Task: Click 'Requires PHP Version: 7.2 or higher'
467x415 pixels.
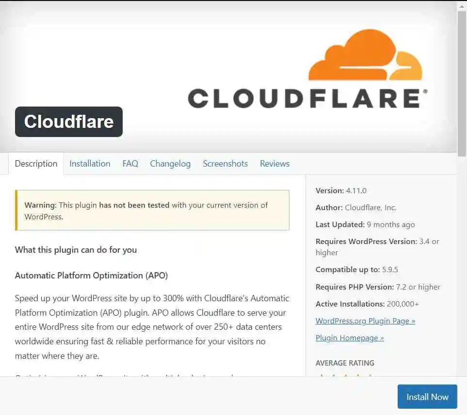Action: pos(378,287)
